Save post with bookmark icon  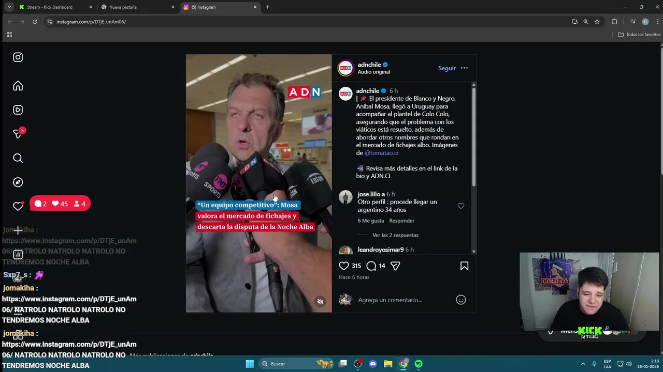coord(464,266)
